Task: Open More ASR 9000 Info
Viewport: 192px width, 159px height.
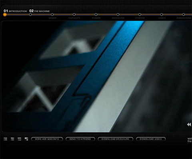Action: click(x=47, y=139)
